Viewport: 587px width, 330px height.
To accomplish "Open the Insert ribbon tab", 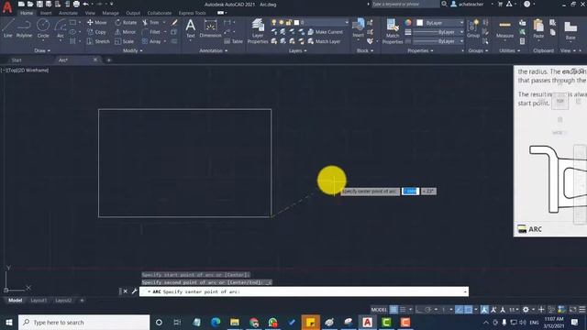I will pyautogui.click(x=46, y=13).
